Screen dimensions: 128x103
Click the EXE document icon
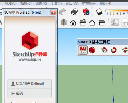coord(125,22)
